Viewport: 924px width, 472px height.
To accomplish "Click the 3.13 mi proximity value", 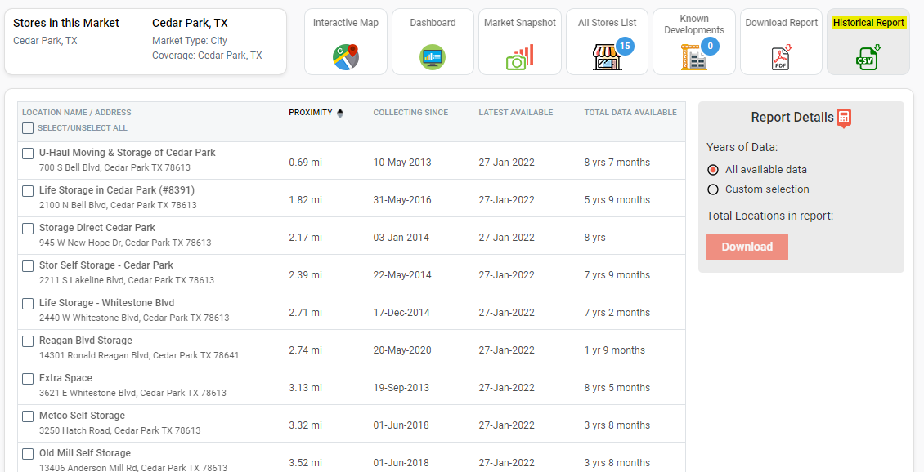I will pyautogui.click(x=305, y=388).
